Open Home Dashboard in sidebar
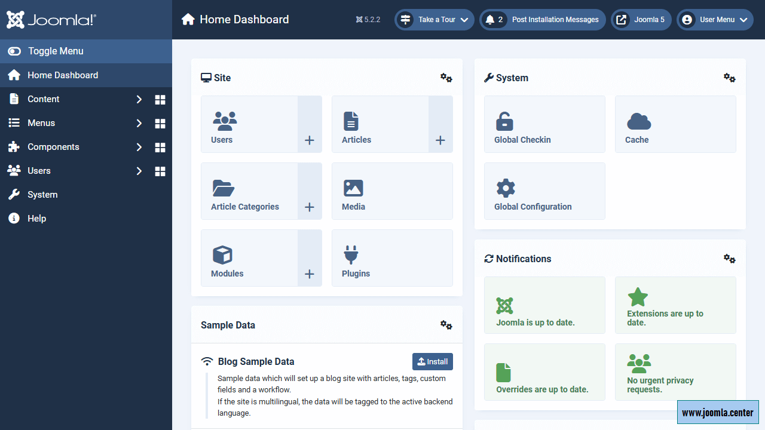 (x=86, y=75)
